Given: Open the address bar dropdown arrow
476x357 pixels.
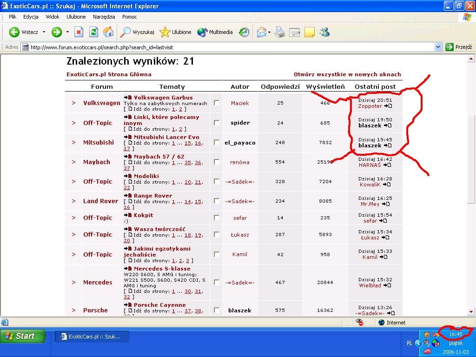Looking at the screenshot, I should 438,47.
